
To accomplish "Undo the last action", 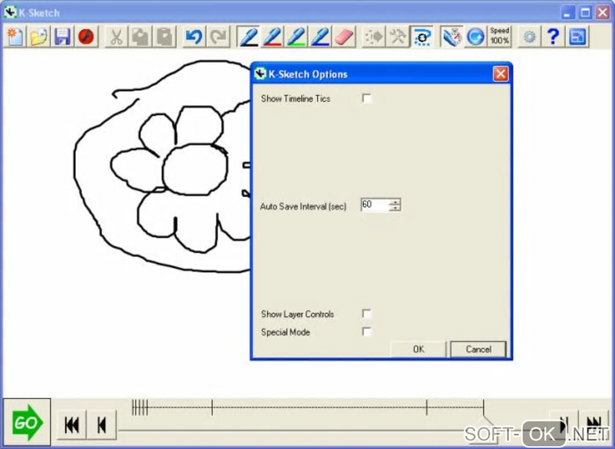I will click(x=194, y=37).
